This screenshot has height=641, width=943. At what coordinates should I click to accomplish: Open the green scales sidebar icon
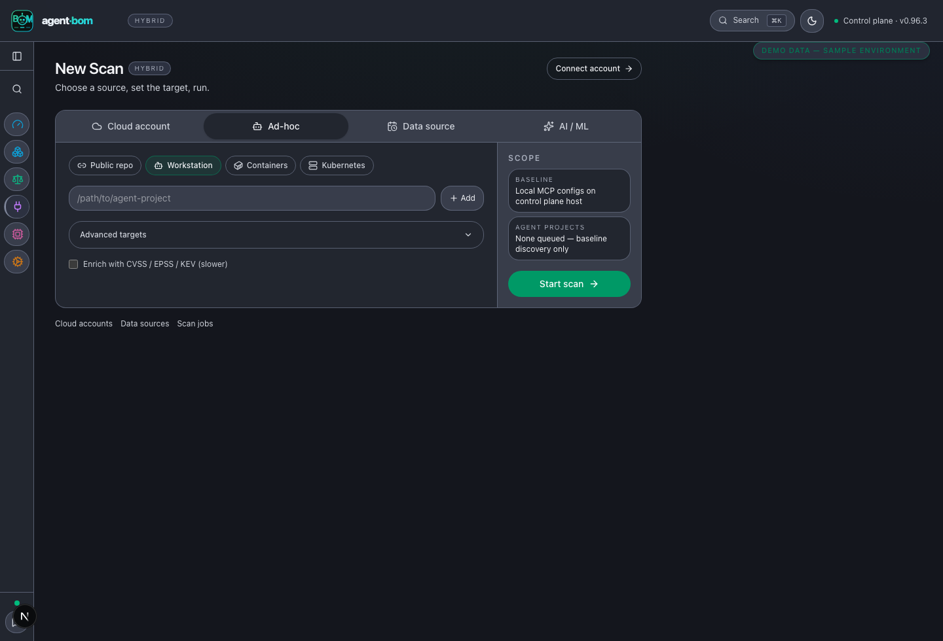[17, 179]
